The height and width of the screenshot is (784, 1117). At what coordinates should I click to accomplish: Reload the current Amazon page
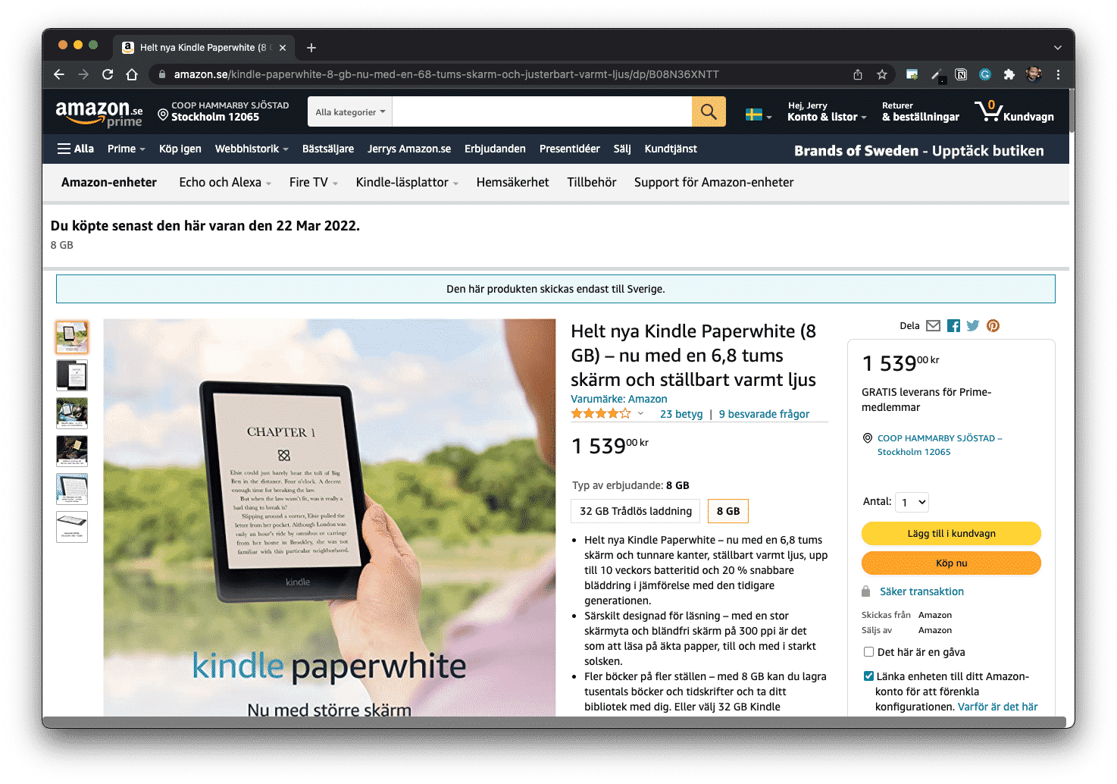[108, 74]
